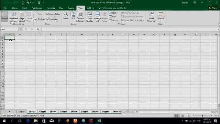Viewport: 220px width, 124px height.
Task: Show more sheet tabs via the ellipsis
Action: [x=123, y=112]
